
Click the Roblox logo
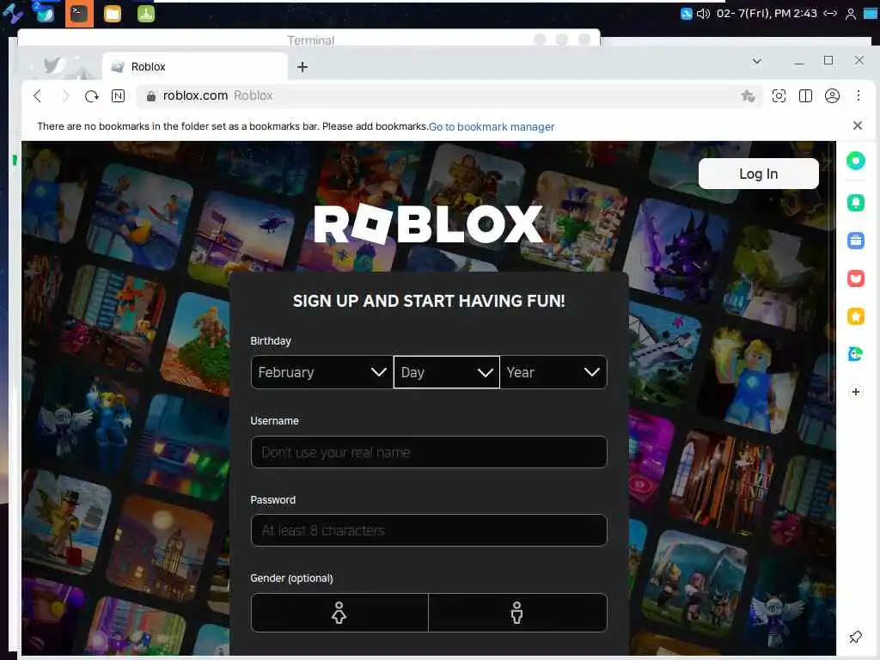pos(429,224)
